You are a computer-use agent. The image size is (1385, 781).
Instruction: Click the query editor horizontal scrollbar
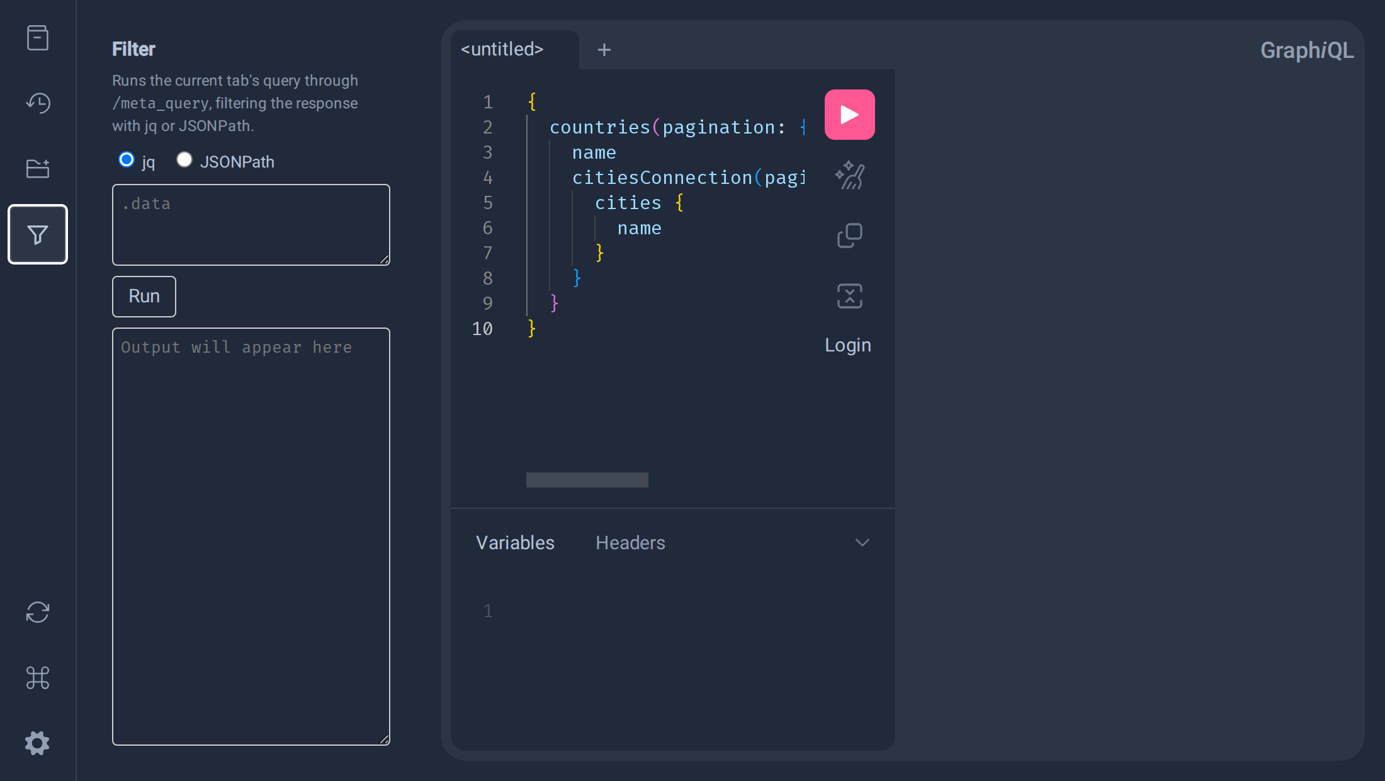587,480
